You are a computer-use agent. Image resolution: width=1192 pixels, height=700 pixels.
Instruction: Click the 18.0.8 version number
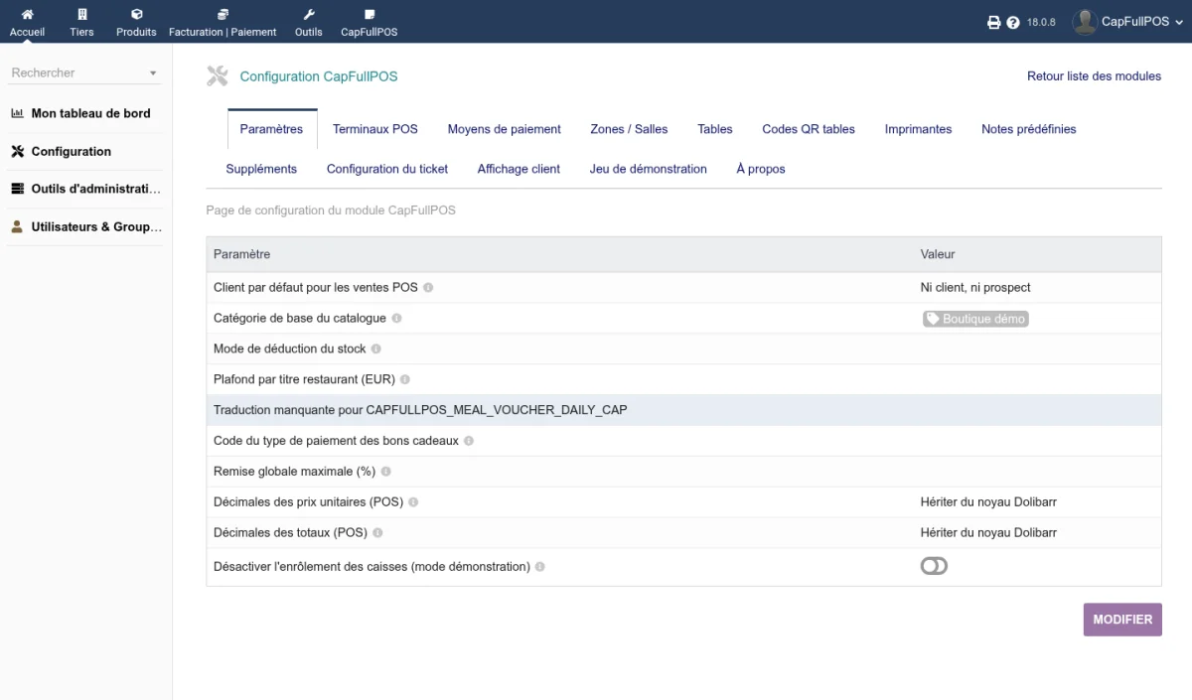pos(1041,22)
